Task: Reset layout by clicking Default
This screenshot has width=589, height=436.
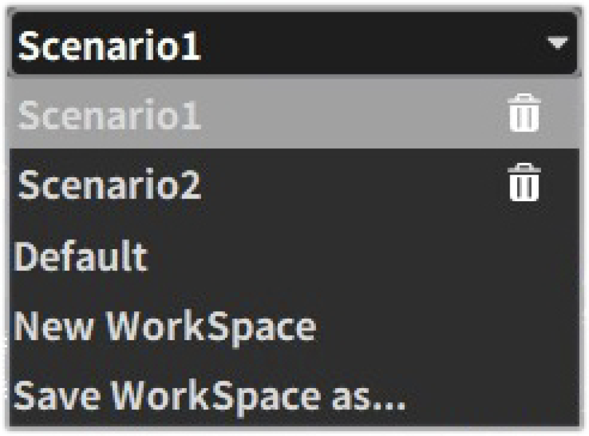Action: (x=81, y=256)
